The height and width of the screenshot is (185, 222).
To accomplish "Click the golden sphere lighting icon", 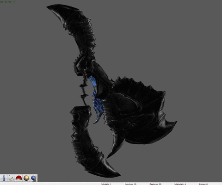I will (x=26, y=178).
